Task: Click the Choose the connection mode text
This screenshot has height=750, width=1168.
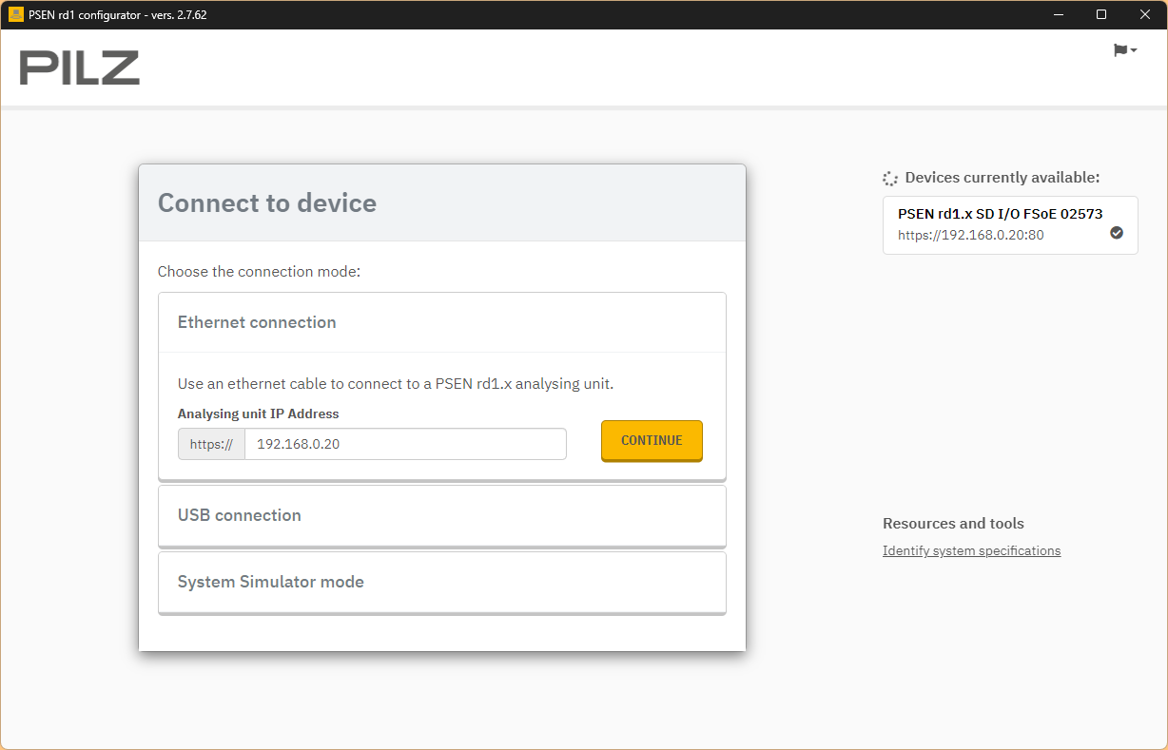Action: coord(259,272)
